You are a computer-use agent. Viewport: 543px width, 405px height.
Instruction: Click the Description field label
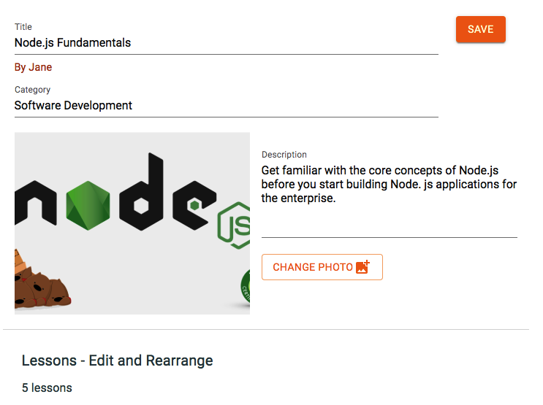point(284,155)
